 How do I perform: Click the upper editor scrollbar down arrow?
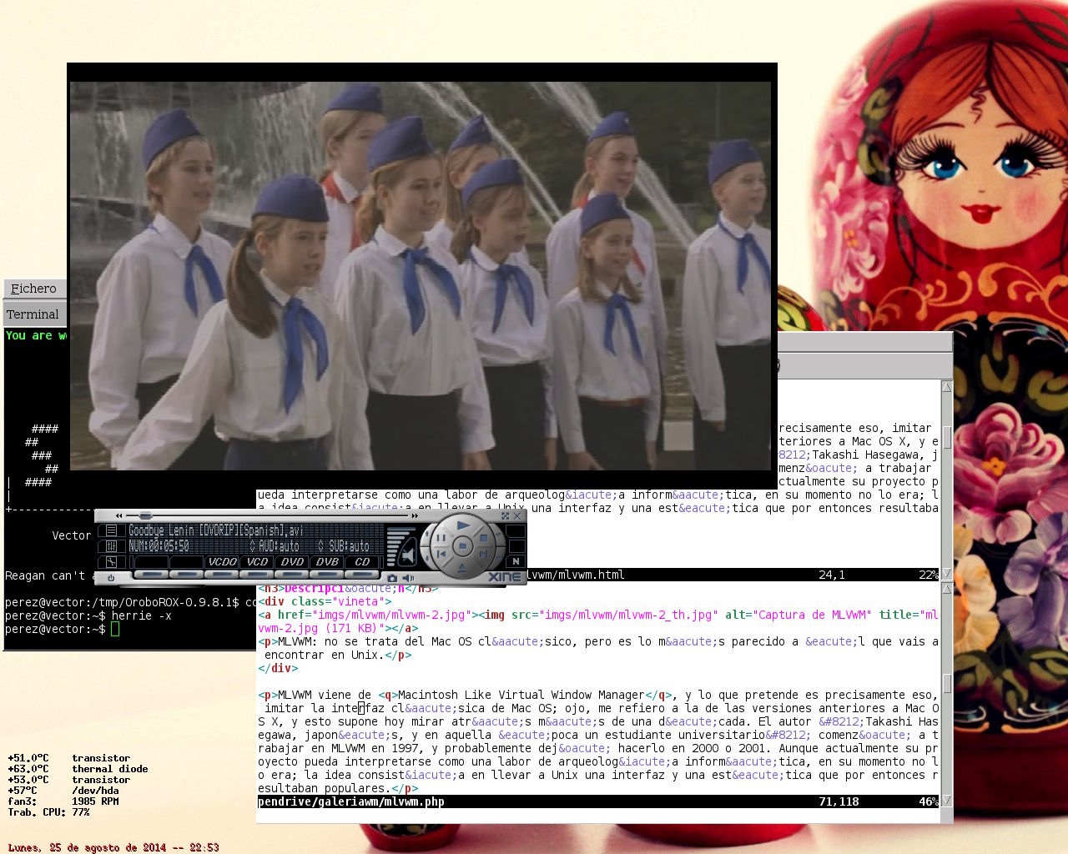946,574
